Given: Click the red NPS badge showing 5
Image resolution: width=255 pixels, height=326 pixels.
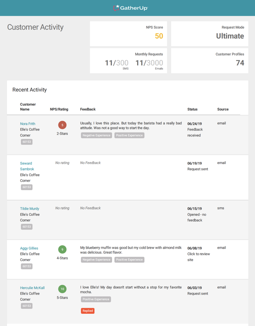Looking at the screenshot, I should 62,125.
